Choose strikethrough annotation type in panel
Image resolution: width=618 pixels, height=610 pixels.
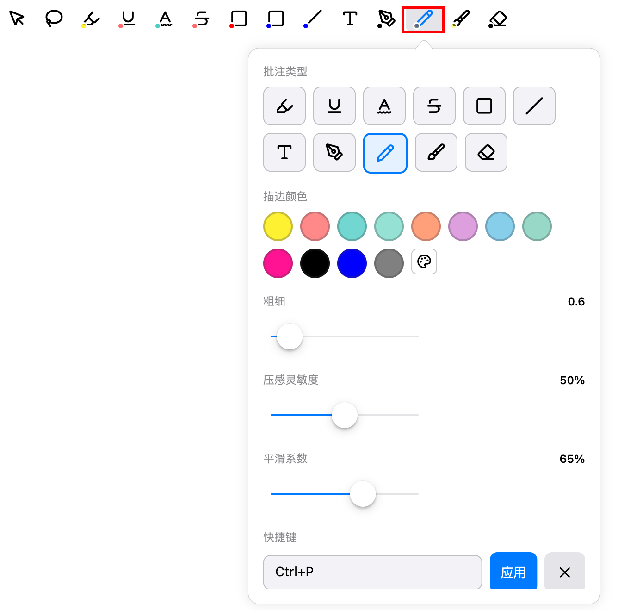pos(434,106)
